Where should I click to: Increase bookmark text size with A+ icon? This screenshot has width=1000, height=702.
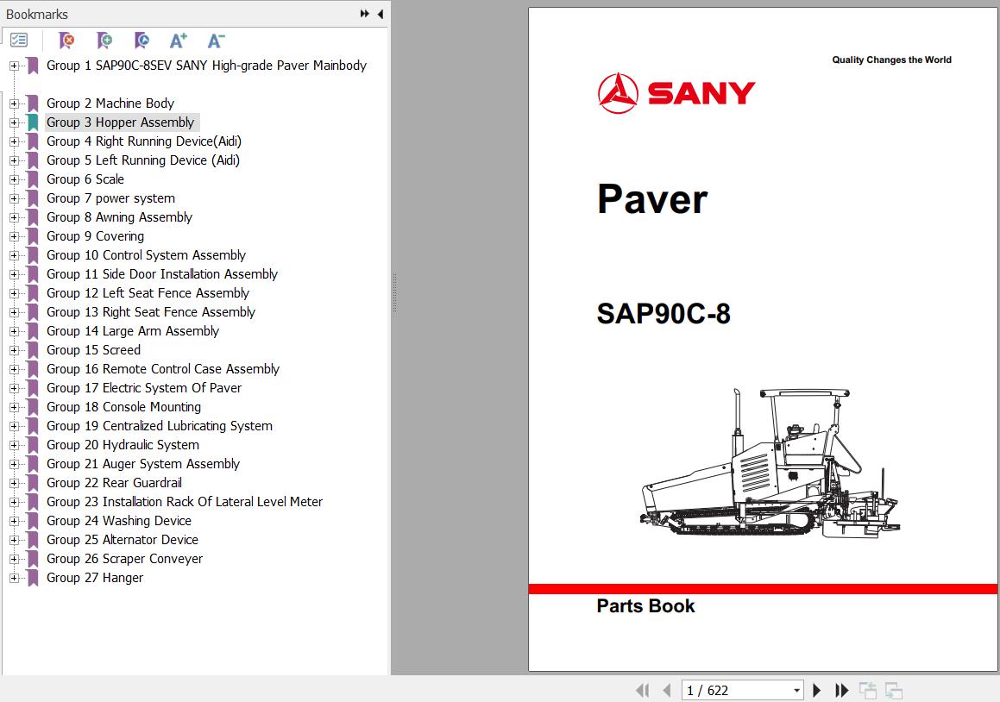coord(179,41)
